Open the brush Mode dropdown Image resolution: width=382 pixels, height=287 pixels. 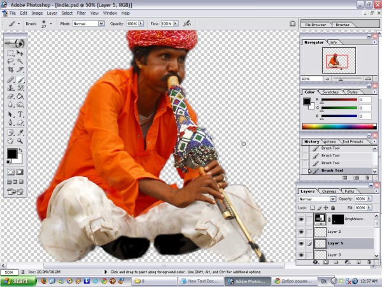[x=101, y=24]
